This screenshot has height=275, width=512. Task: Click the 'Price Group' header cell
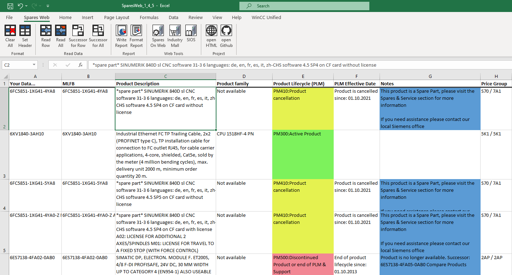(x=496, y=84)
